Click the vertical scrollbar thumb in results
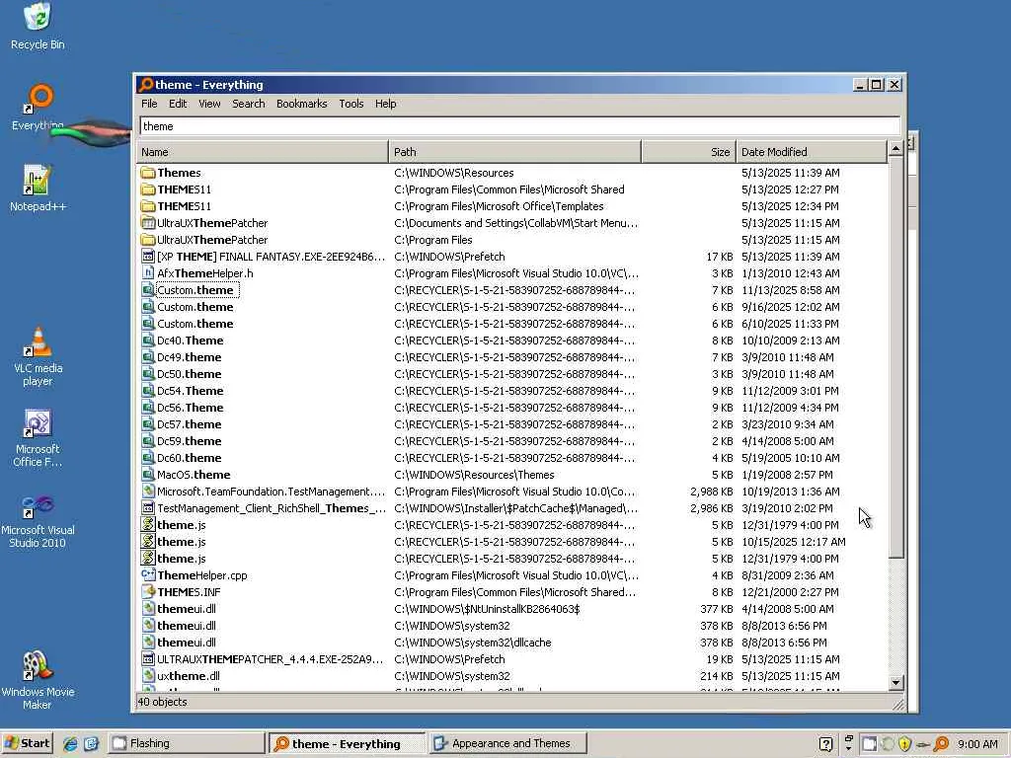 pos(895,357)
